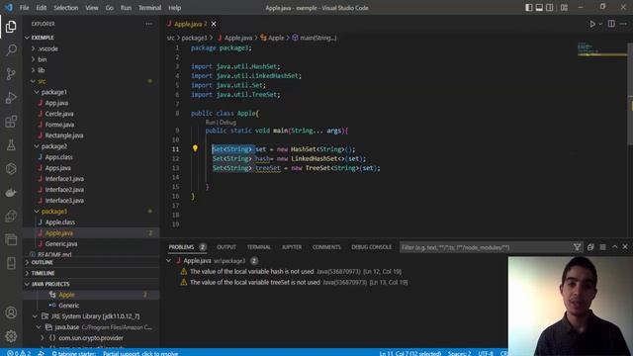Screen dimensions: 633x356
Task: Click the Debug CodeLens above main
Action: [227, 123]
